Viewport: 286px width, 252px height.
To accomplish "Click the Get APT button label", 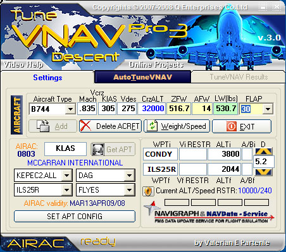I will coord(119,150).
